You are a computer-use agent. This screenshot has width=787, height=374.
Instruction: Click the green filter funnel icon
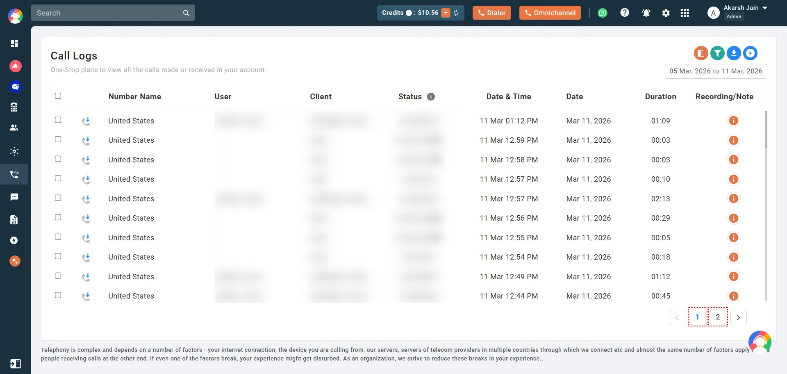click(717, 53)
